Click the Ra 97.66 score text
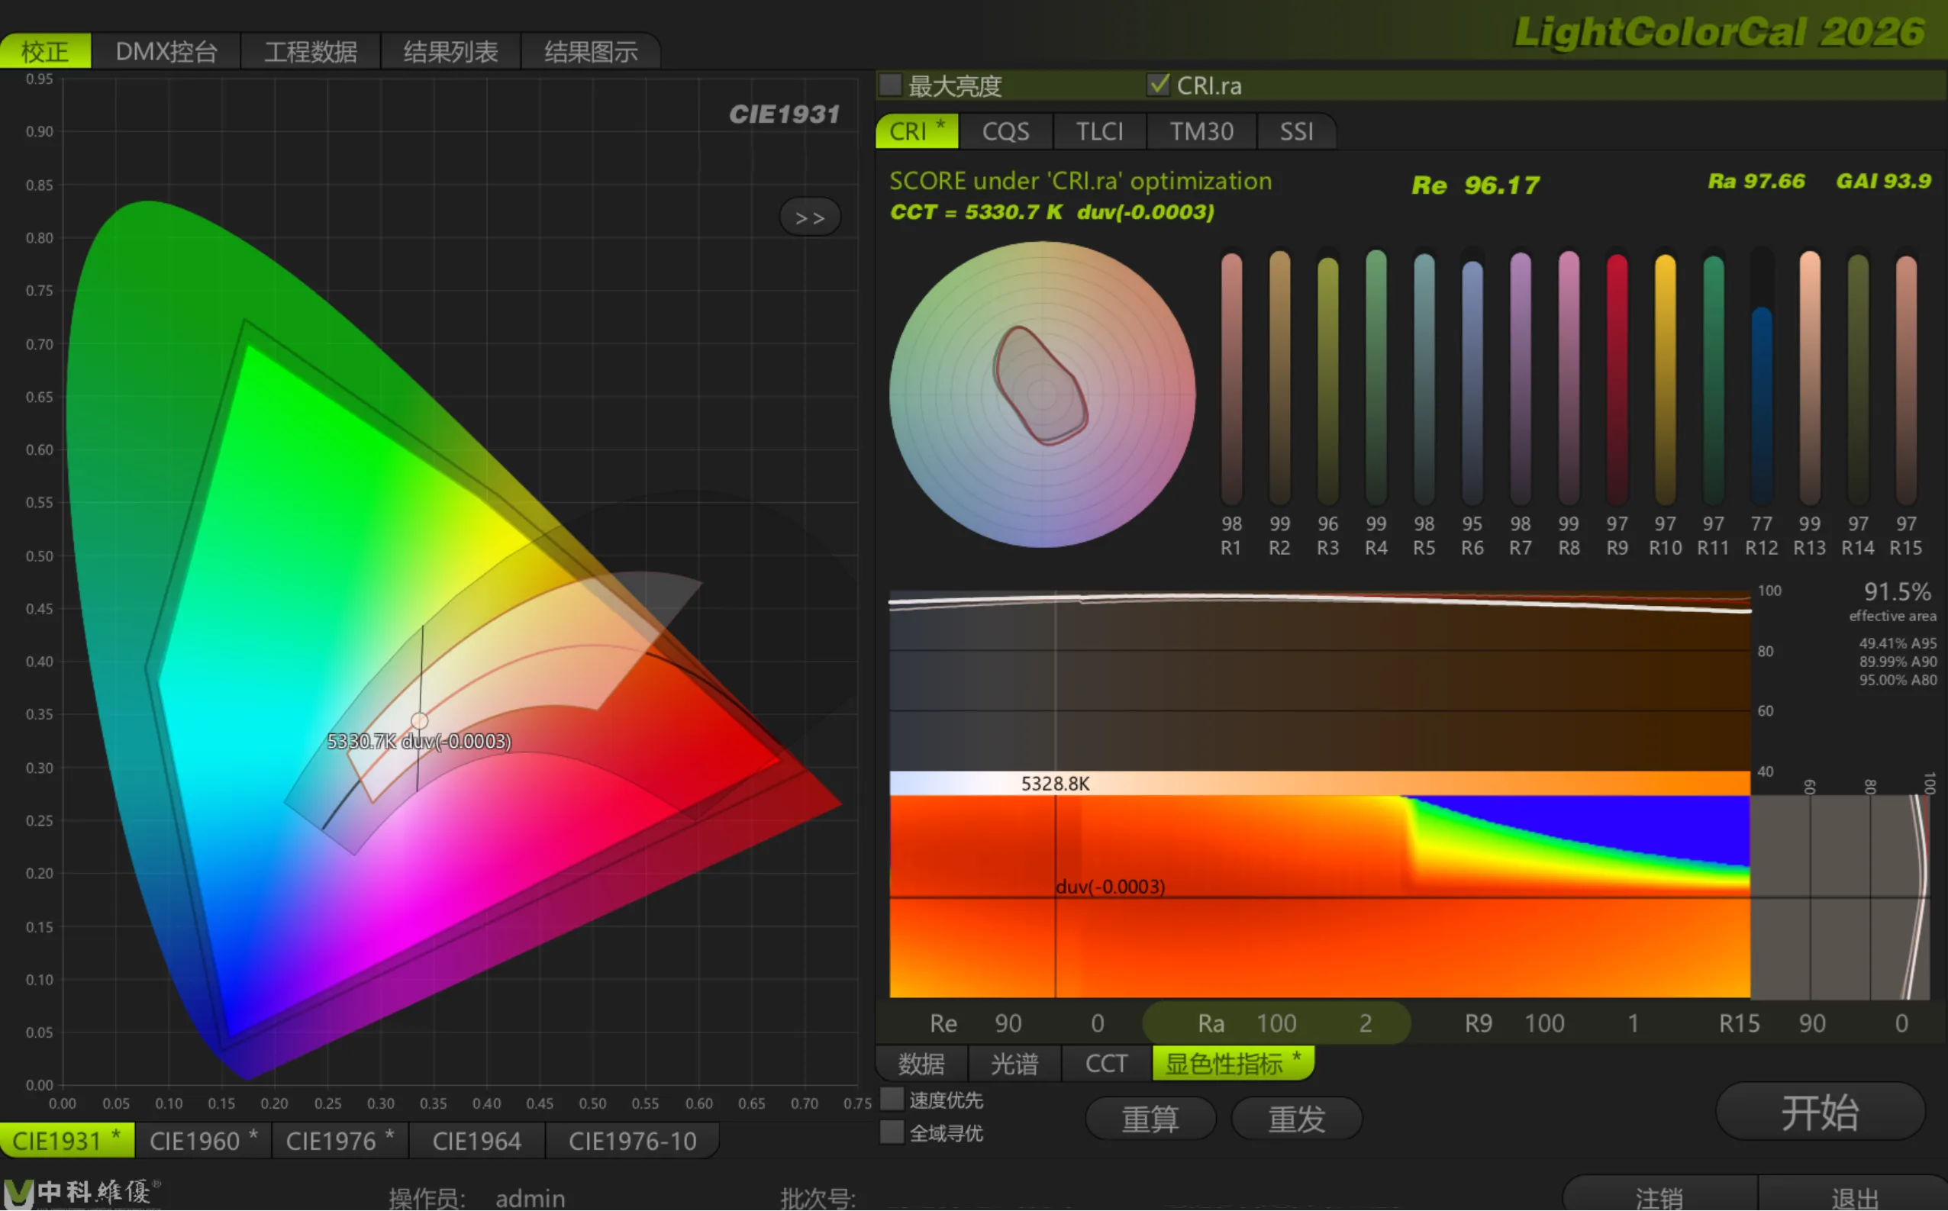Screen dimensions: 1948x1211 coord(1756,181)
